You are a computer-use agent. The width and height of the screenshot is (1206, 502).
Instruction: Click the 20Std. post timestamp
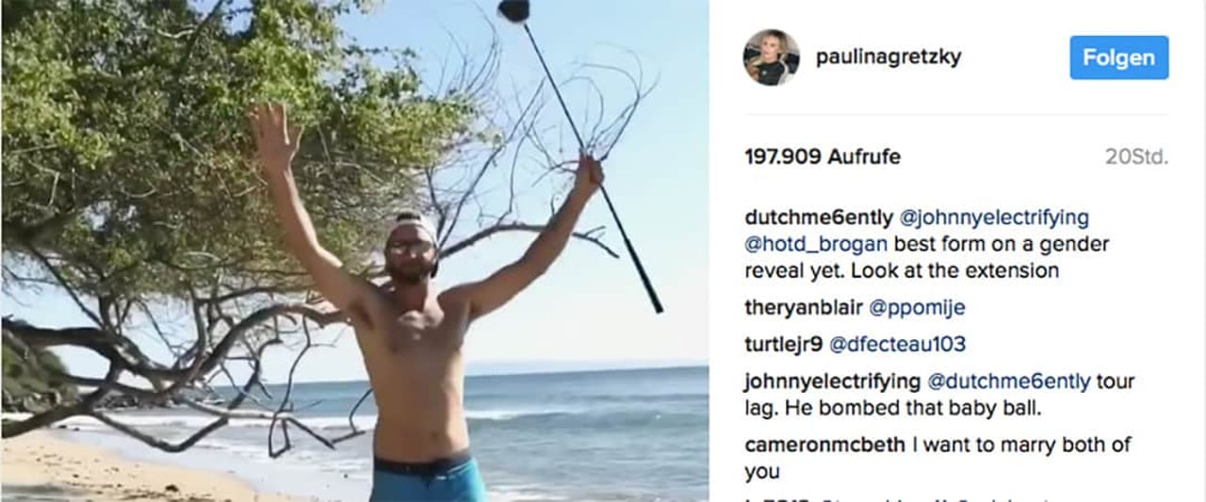[x=1136, y=157]
